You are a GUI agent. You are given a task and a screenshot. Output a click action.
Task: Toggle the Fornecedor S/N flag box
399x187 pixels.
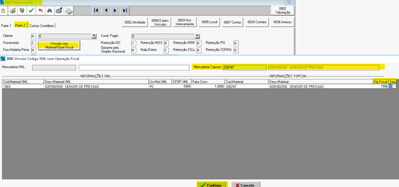pos(33,43)
